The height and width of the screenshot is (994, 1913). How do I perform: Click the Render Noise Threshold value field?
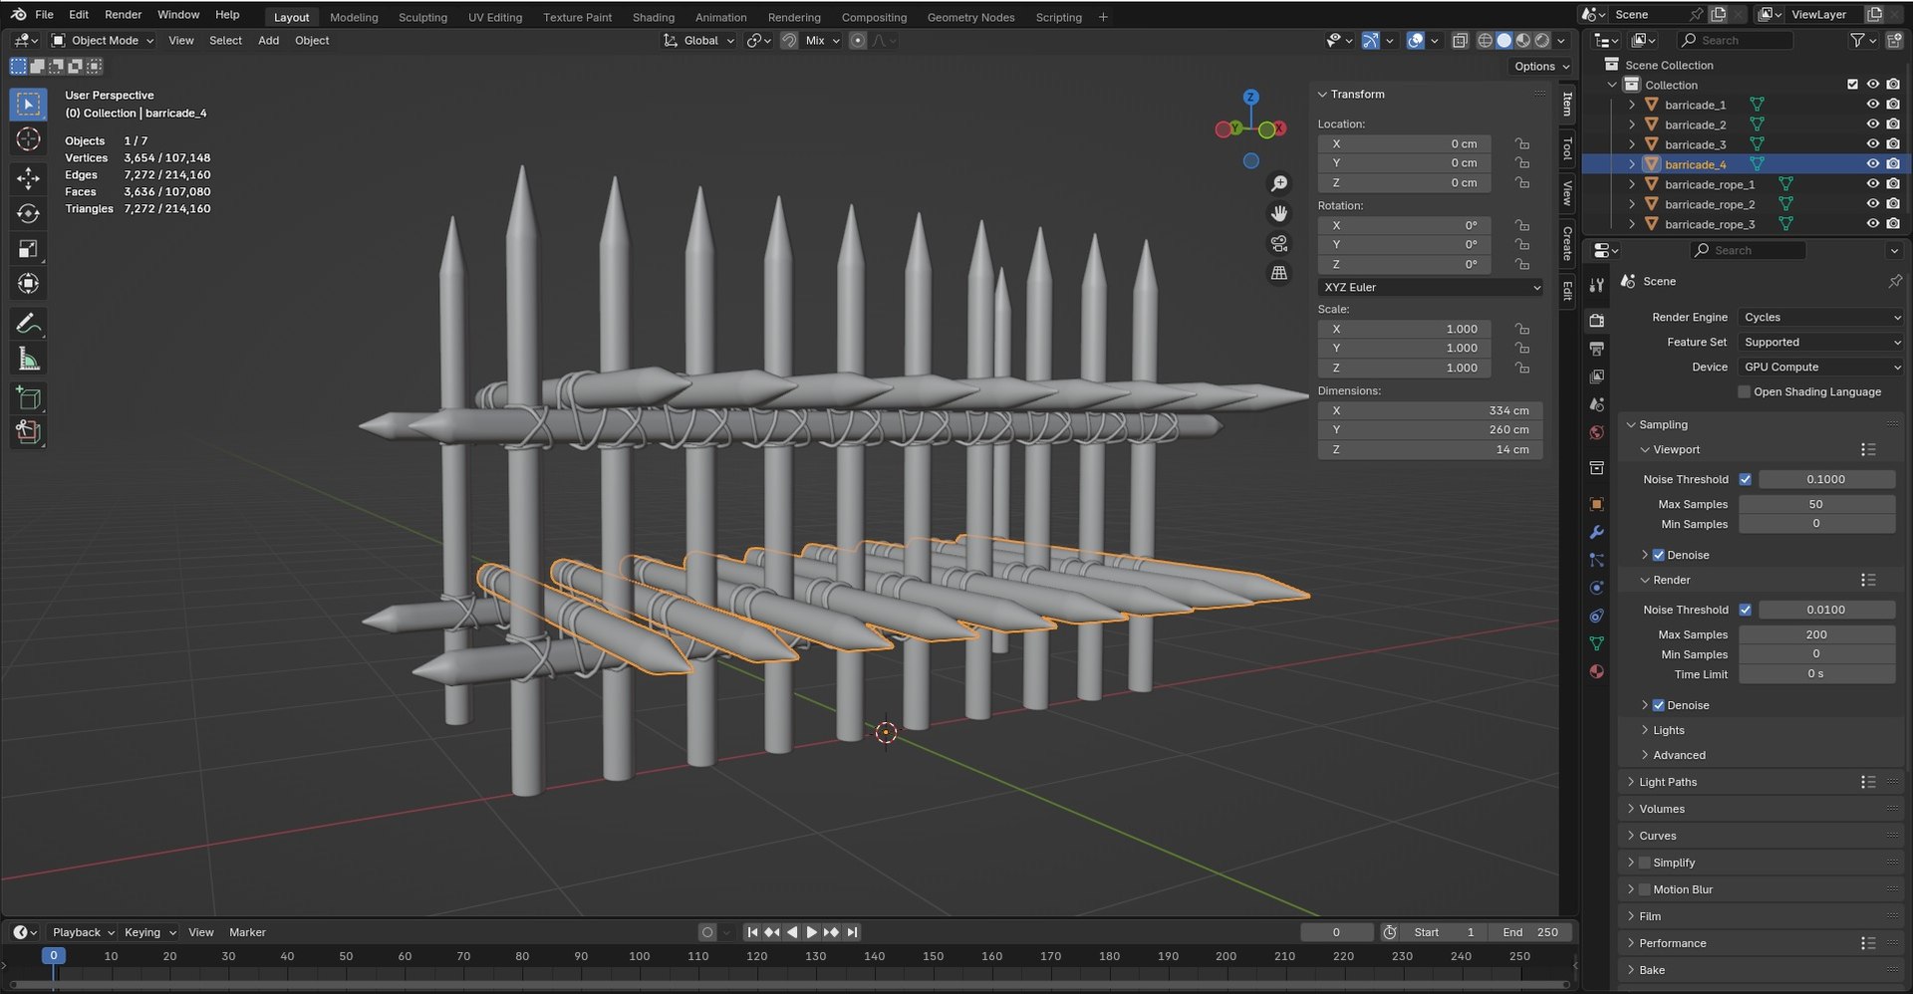pos(1826,610)
